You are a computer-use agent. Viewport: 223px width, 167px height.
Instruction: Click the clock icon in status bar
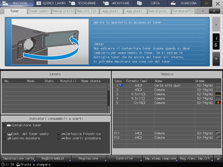pos(3,164)
